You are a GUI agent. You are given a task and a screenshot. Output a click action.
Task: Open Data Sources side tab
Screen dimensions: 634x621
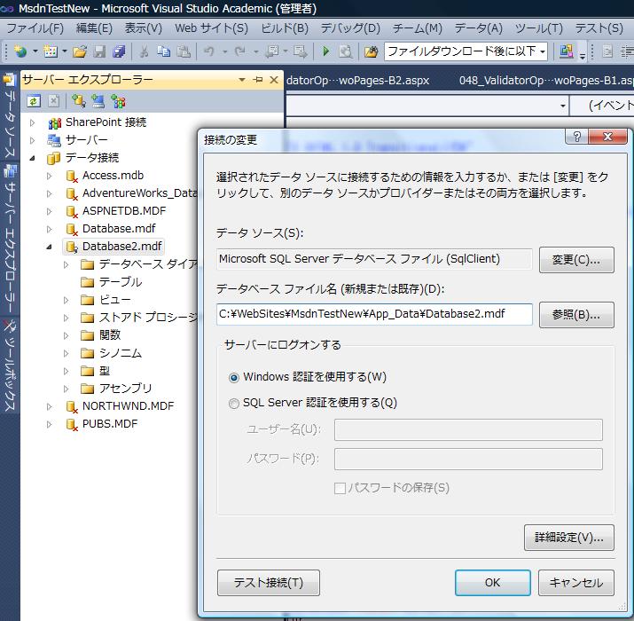(9, 116)
